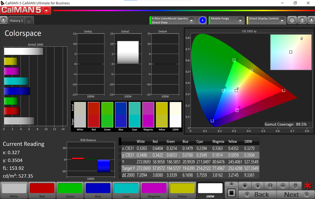Click the Cyan y CIE31 value 0.3549
Screen dimensions: 315x199
coord(202,155)
